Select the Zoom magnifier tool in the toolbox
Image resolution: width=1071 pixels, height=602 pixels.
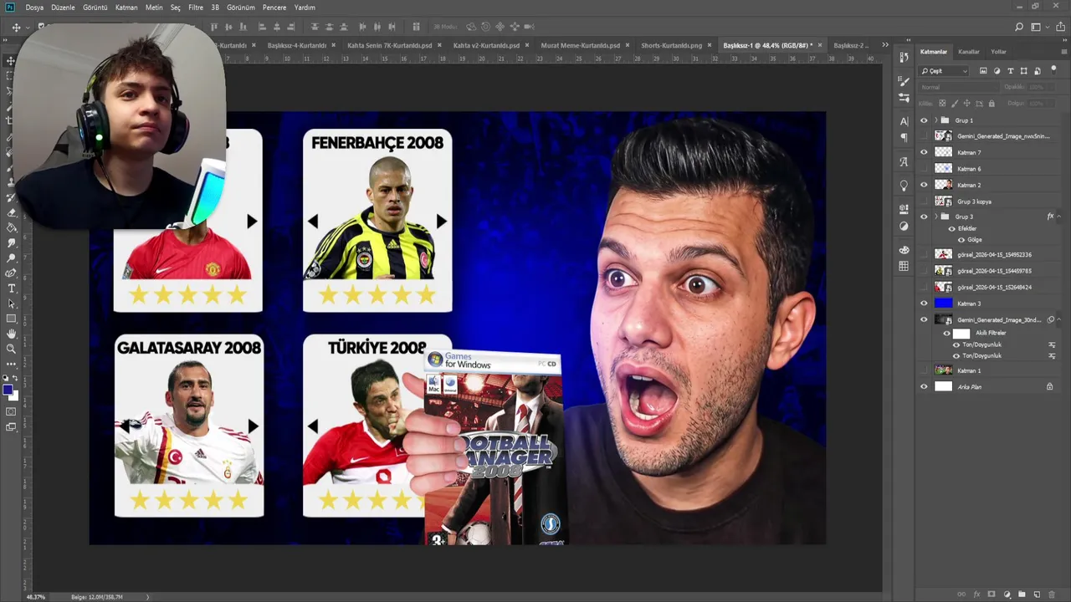click(x=11, y=349)
